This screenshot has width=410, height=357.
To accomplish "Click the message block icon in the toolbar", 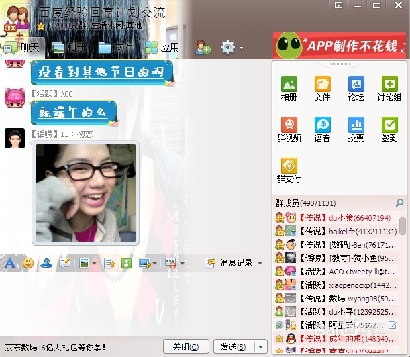I will [170, 263].
